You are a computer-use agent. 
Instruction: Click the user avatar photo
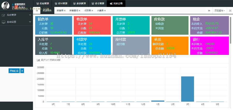(5, 5)
